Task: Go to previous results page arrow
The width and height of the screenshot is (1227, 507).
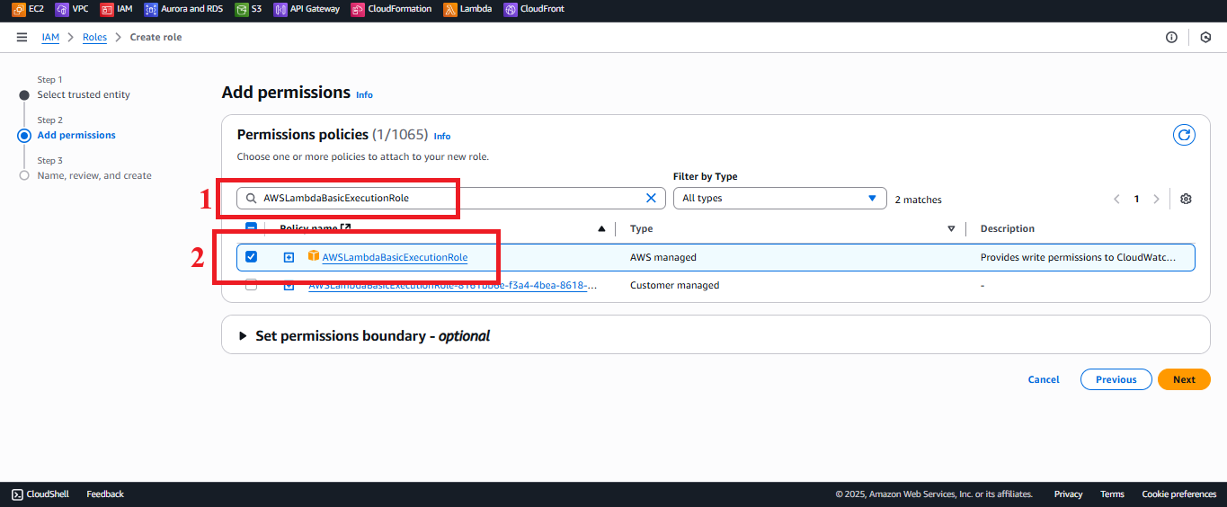Action: click(1116, 199)
